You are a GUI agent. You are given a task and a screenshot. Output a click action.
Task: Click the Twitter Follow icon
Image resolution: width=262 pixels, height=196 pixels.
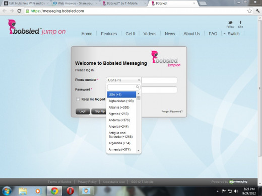(230, 24)
